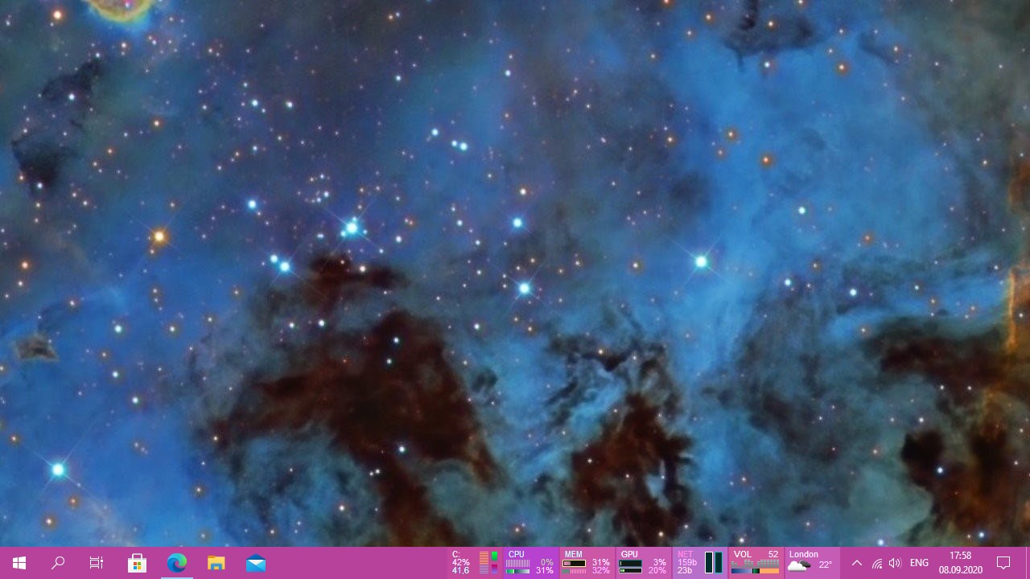Click the GPU usage meter
The width and height of the screenshot is (1030, 579).
(643, 563)
